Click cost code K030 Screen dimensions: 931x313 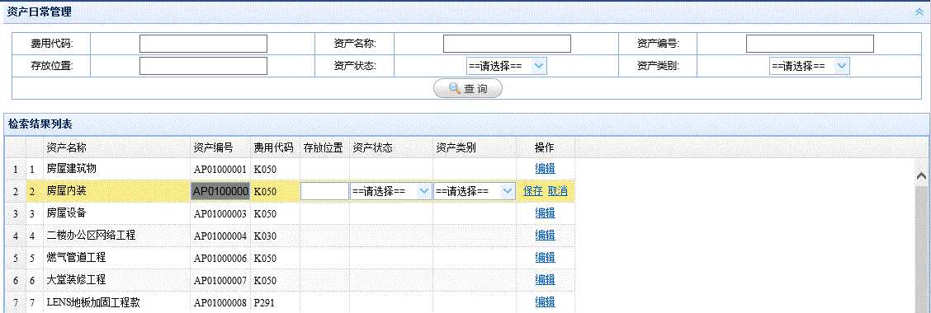pos(265,236)
